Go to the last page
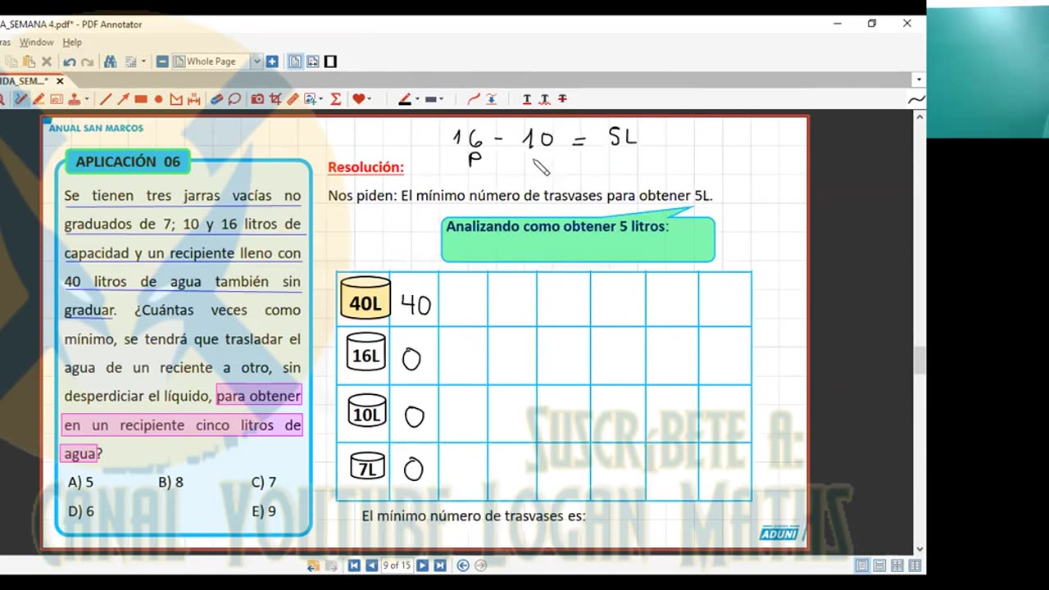The image size is (1049, 590). pos(440,565)
